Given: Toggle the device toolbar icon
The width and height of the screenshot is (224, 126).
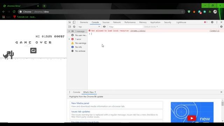Looking at the screenshot, I should pyautogui.click(x=74, y=22).
